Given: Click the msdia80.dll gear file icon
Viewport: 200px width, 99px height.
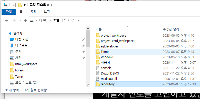Looking at the screenshot, I should (98, 79).
